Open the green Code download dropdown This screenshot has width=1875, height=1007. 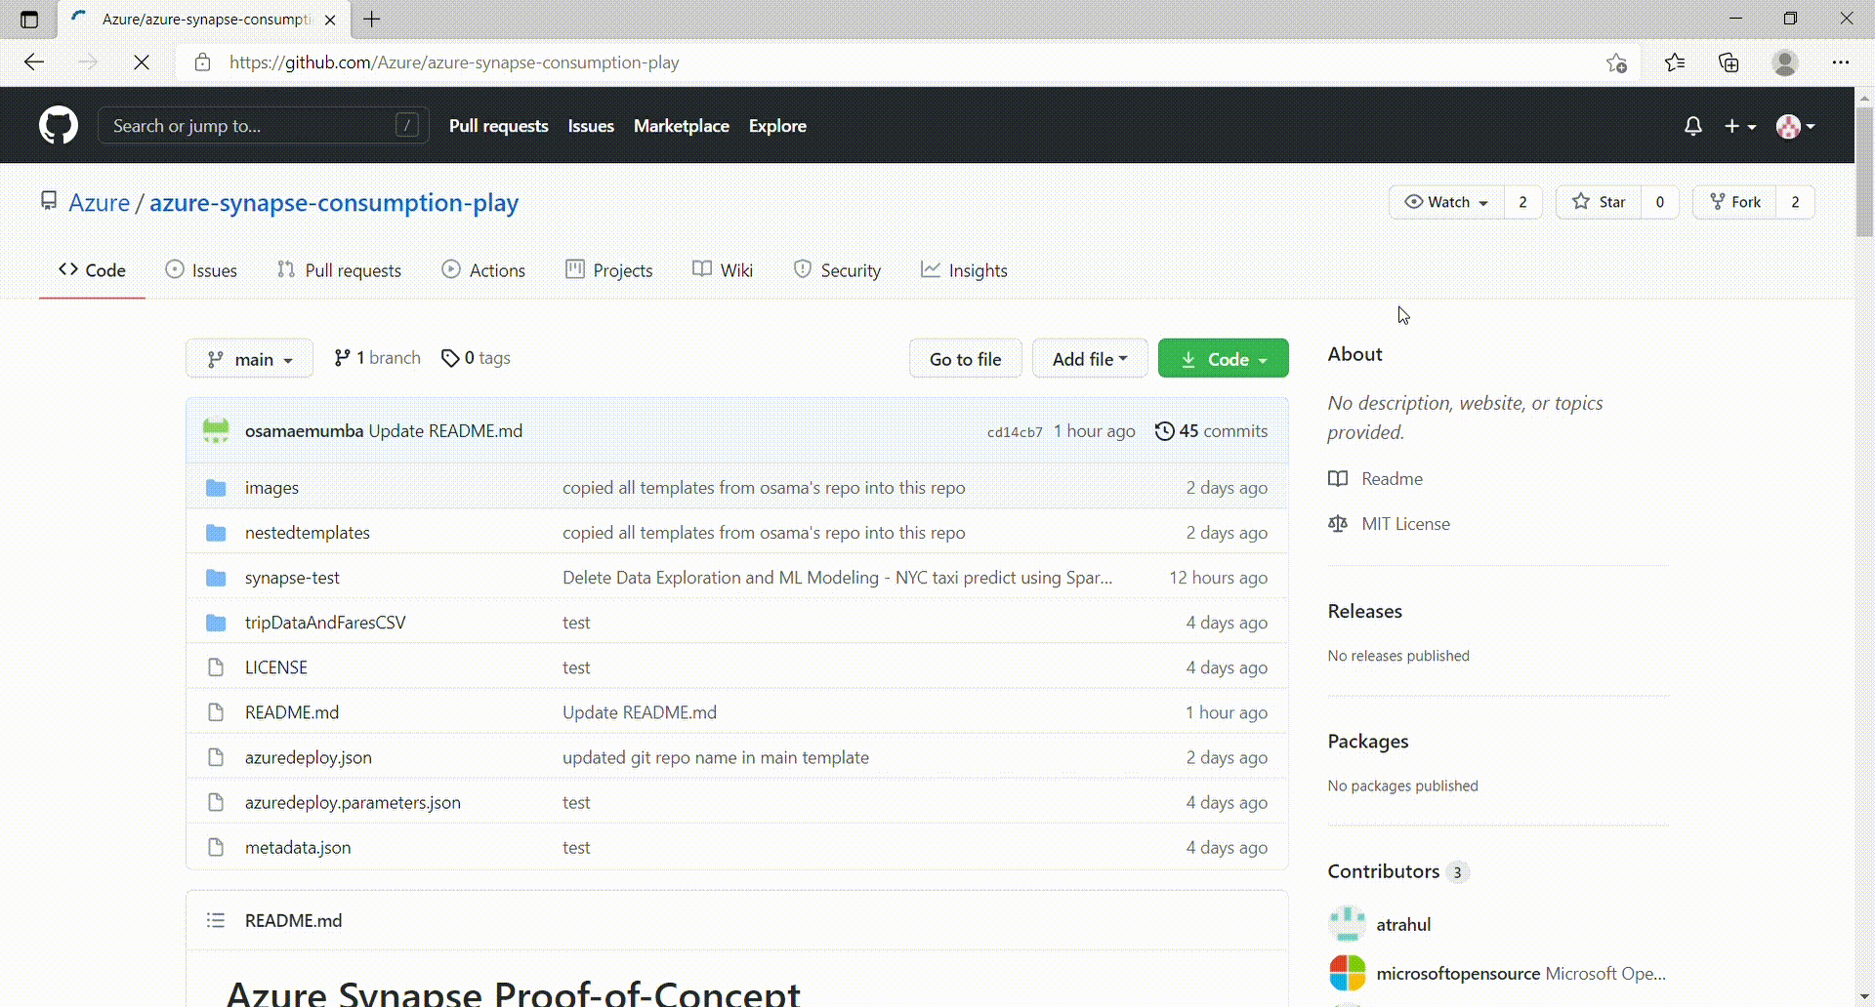tap(1223, 359)
